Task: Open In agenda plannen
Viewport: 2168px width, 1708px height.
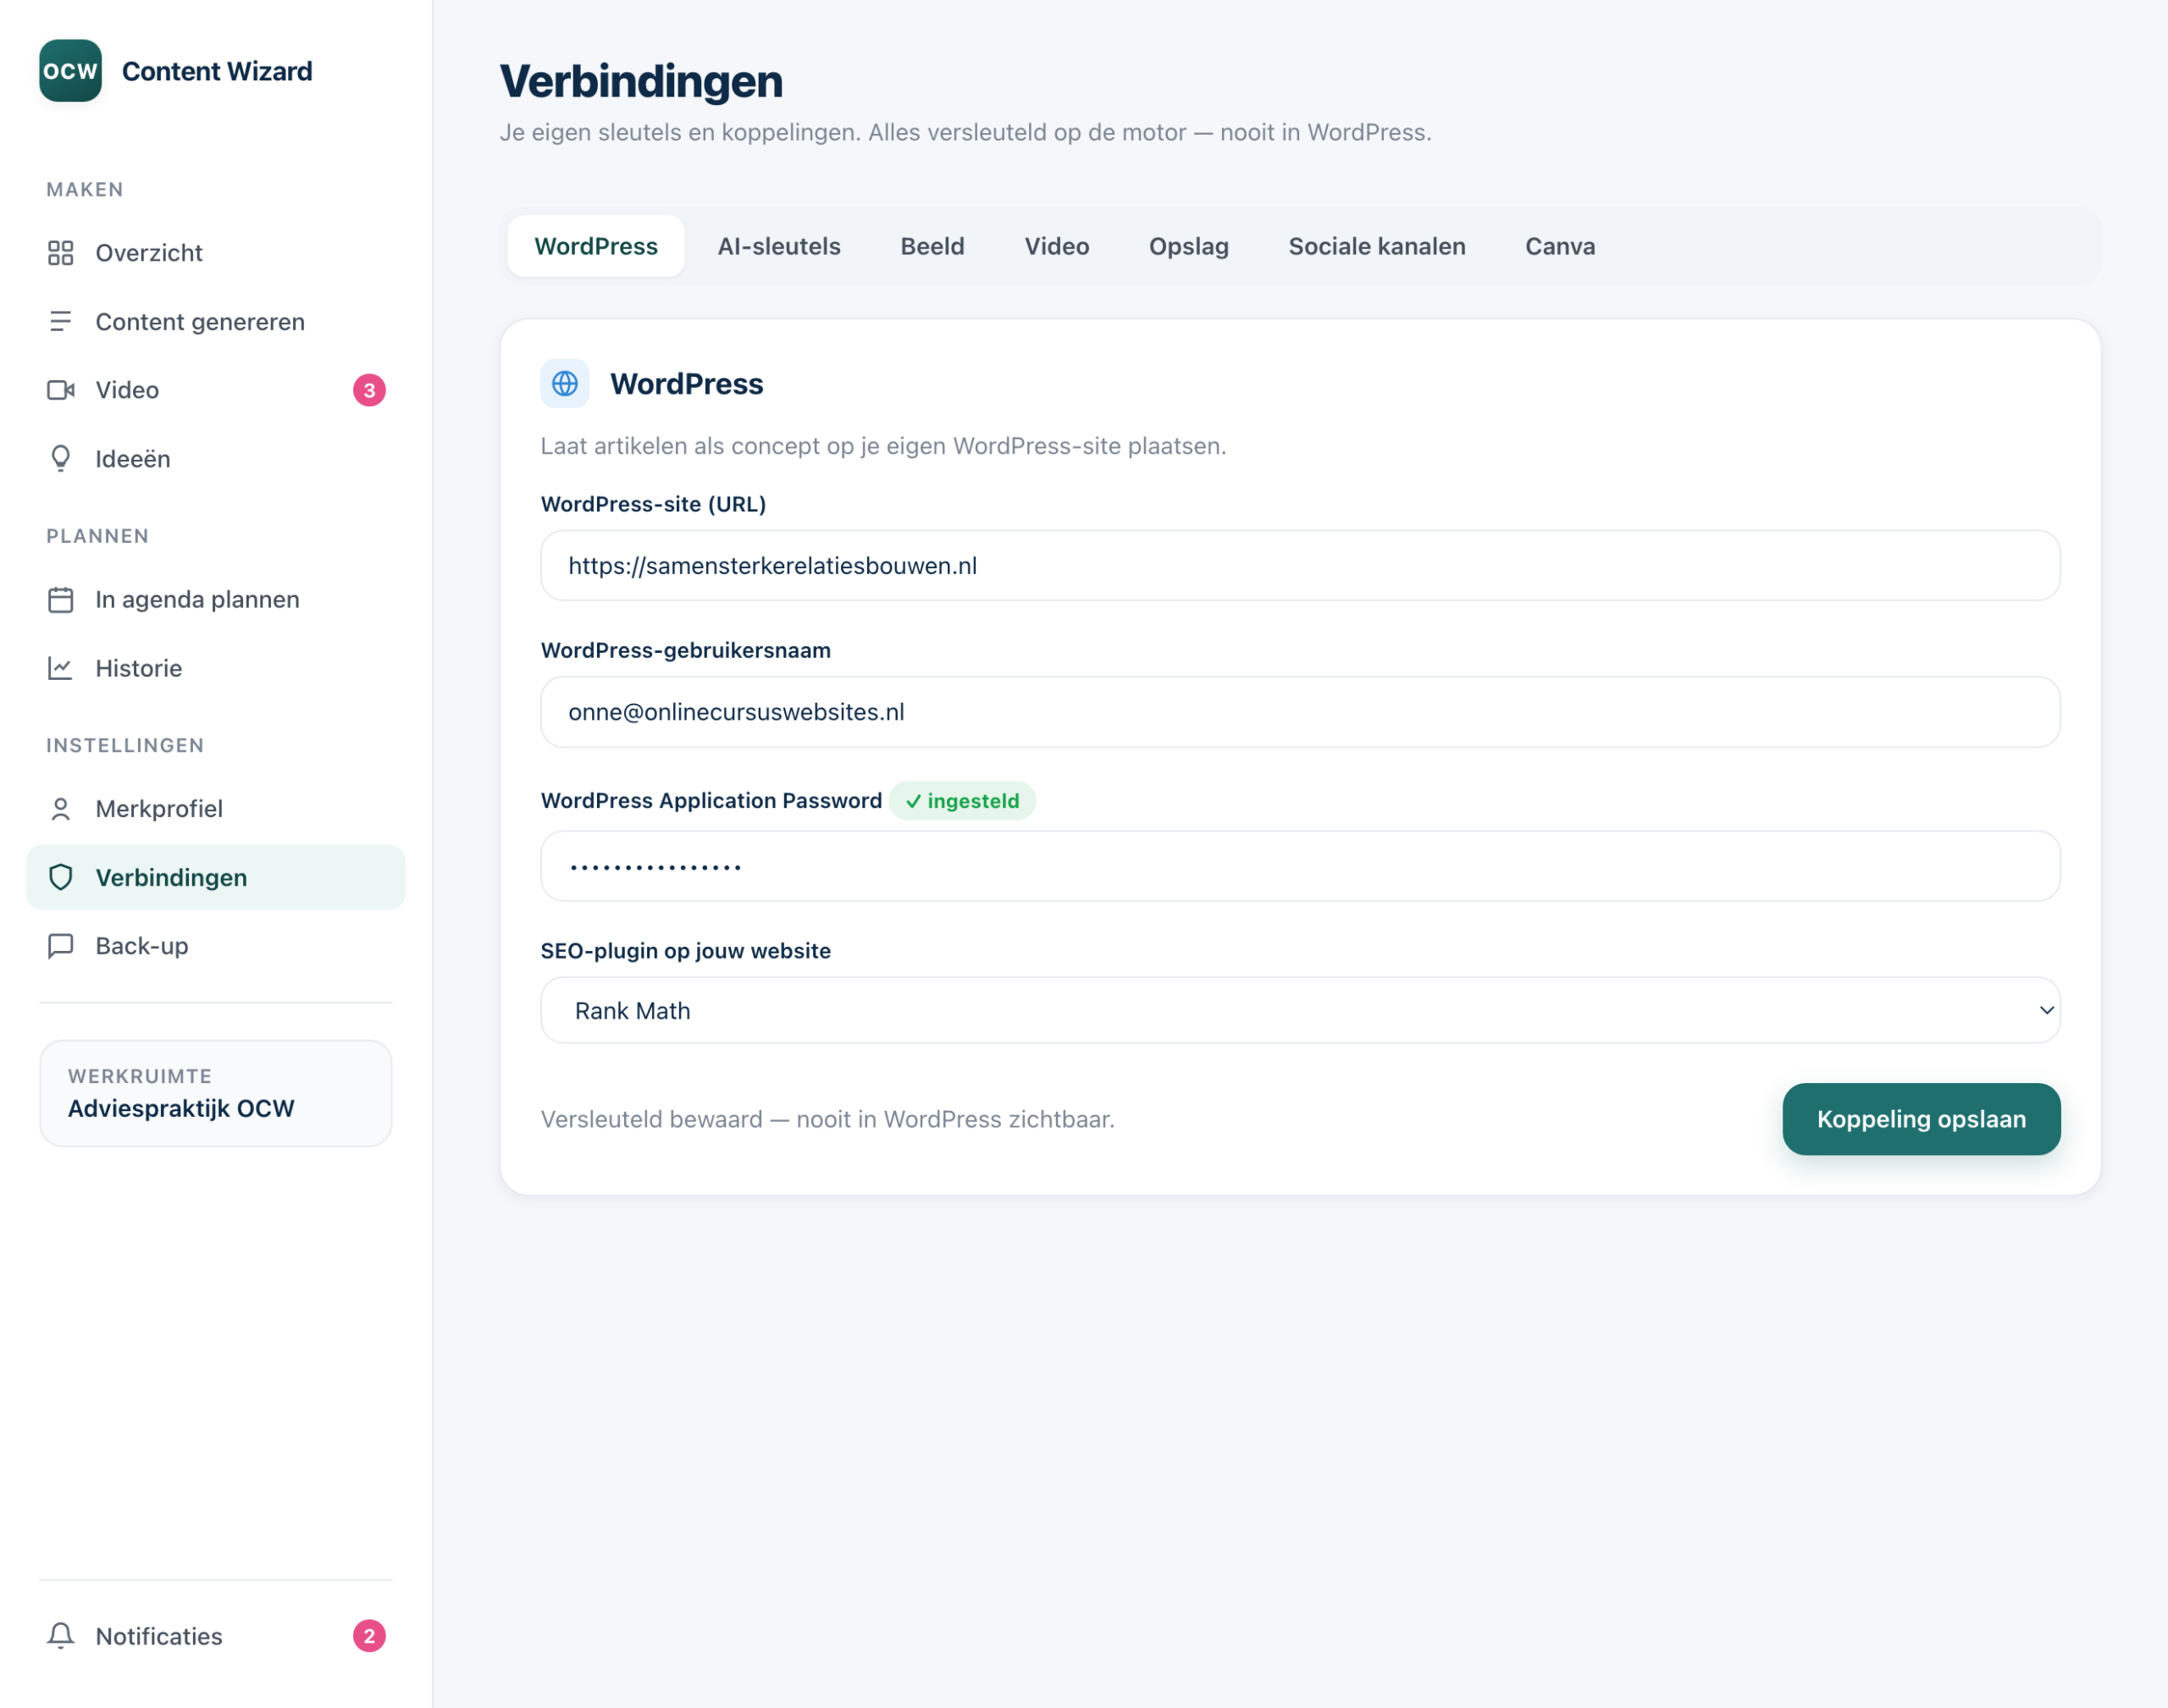Action: tap(216, 599)
